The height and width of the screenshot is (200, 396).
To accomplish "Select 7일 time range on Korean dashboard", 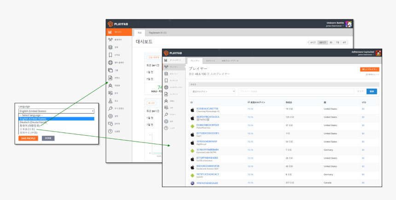I will tap(338, 43).
